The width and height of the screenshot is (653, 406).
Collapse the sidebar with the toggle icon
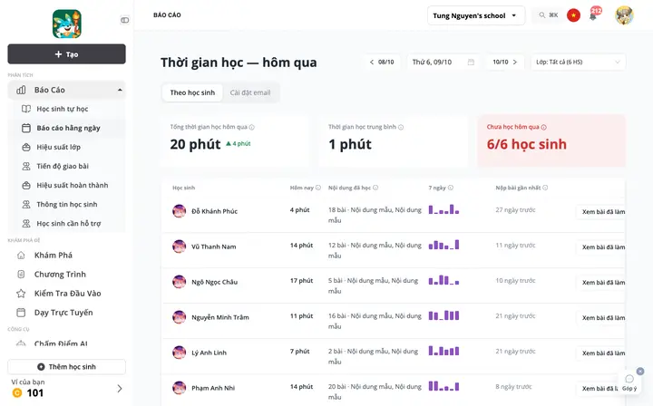coord(124,20)
